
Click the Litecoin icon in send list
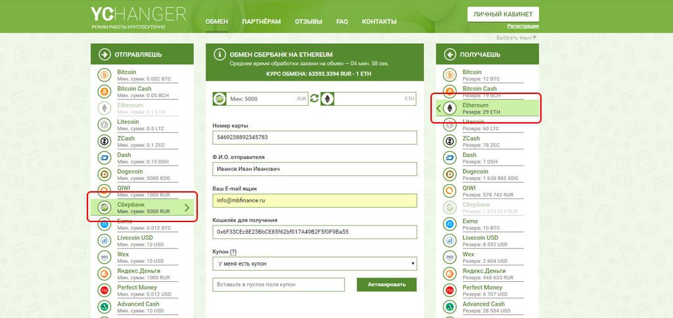pos(104,125)
